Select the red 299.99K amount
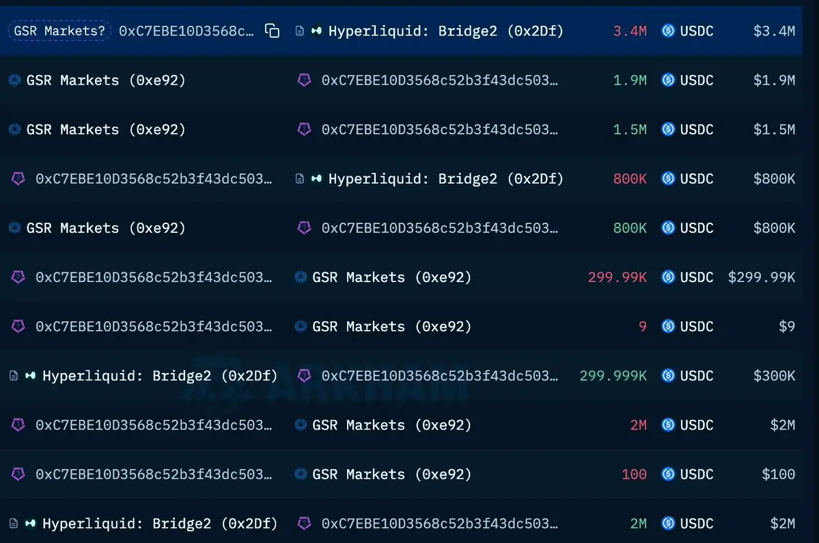819x543 pixels. (617, 277)
